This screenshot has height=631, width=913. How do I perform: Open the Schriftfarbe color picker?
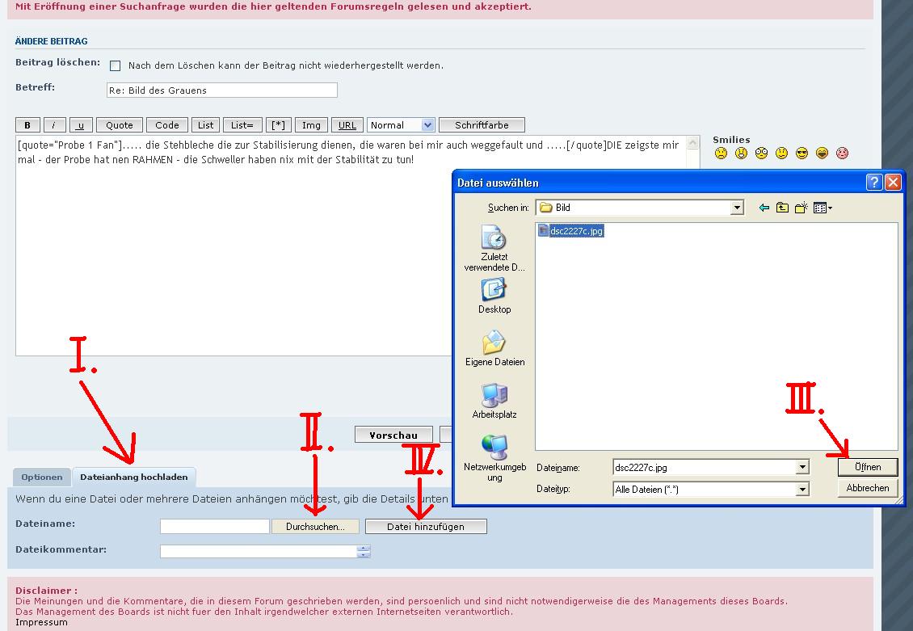482,125
